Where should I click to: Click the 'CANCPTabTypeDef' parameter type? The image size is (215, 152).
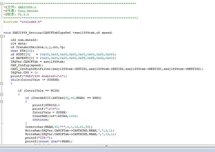tap(57, 33)
